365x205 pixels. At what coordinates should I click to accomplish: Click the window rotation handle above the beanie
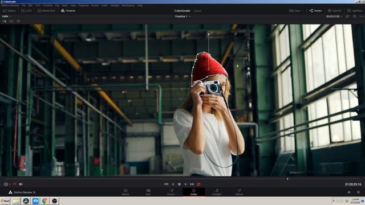[209, 34]
